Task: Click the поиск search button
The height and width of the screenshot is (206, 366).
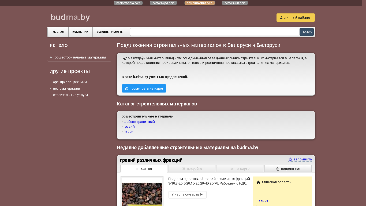Action: [307, 32]
